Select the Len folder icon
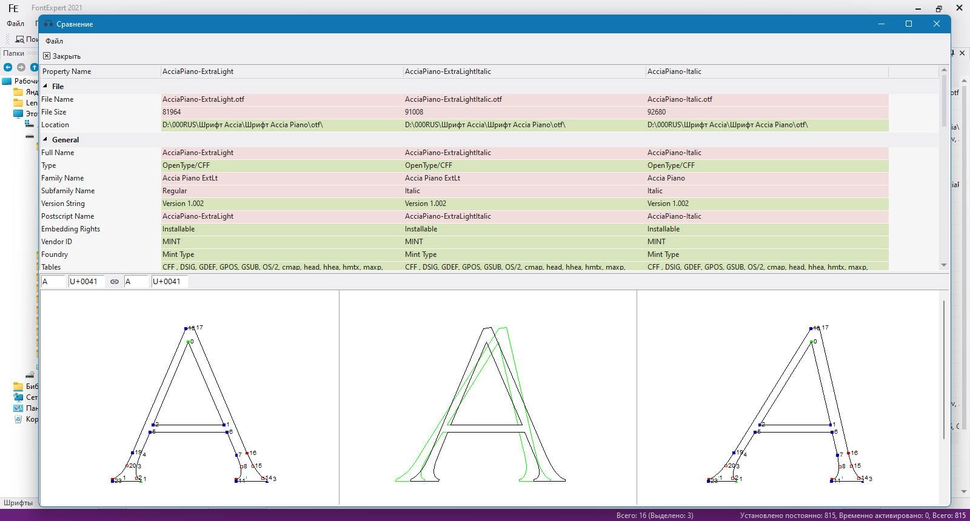Image resolution: width=970 pixels, height=521 pixels. pyautogui.click(x=18, y=103)
